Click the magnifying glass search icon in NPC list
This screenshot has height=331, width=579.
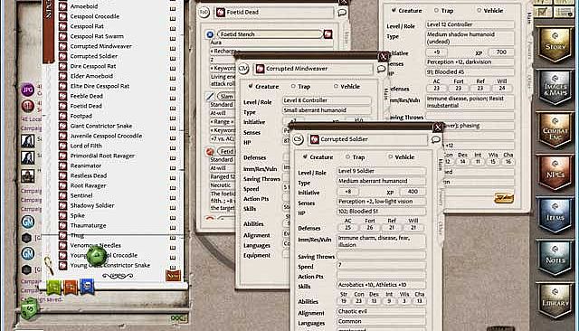point(49,265)
